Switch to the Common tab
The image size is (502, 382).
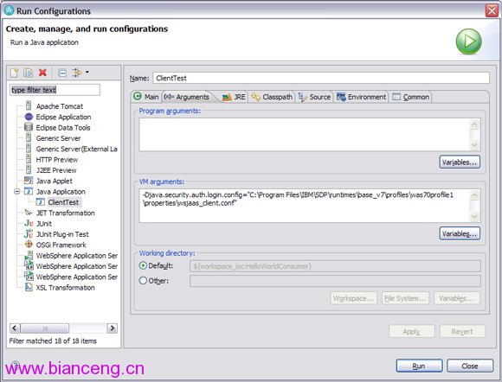(x=411, y=97)
